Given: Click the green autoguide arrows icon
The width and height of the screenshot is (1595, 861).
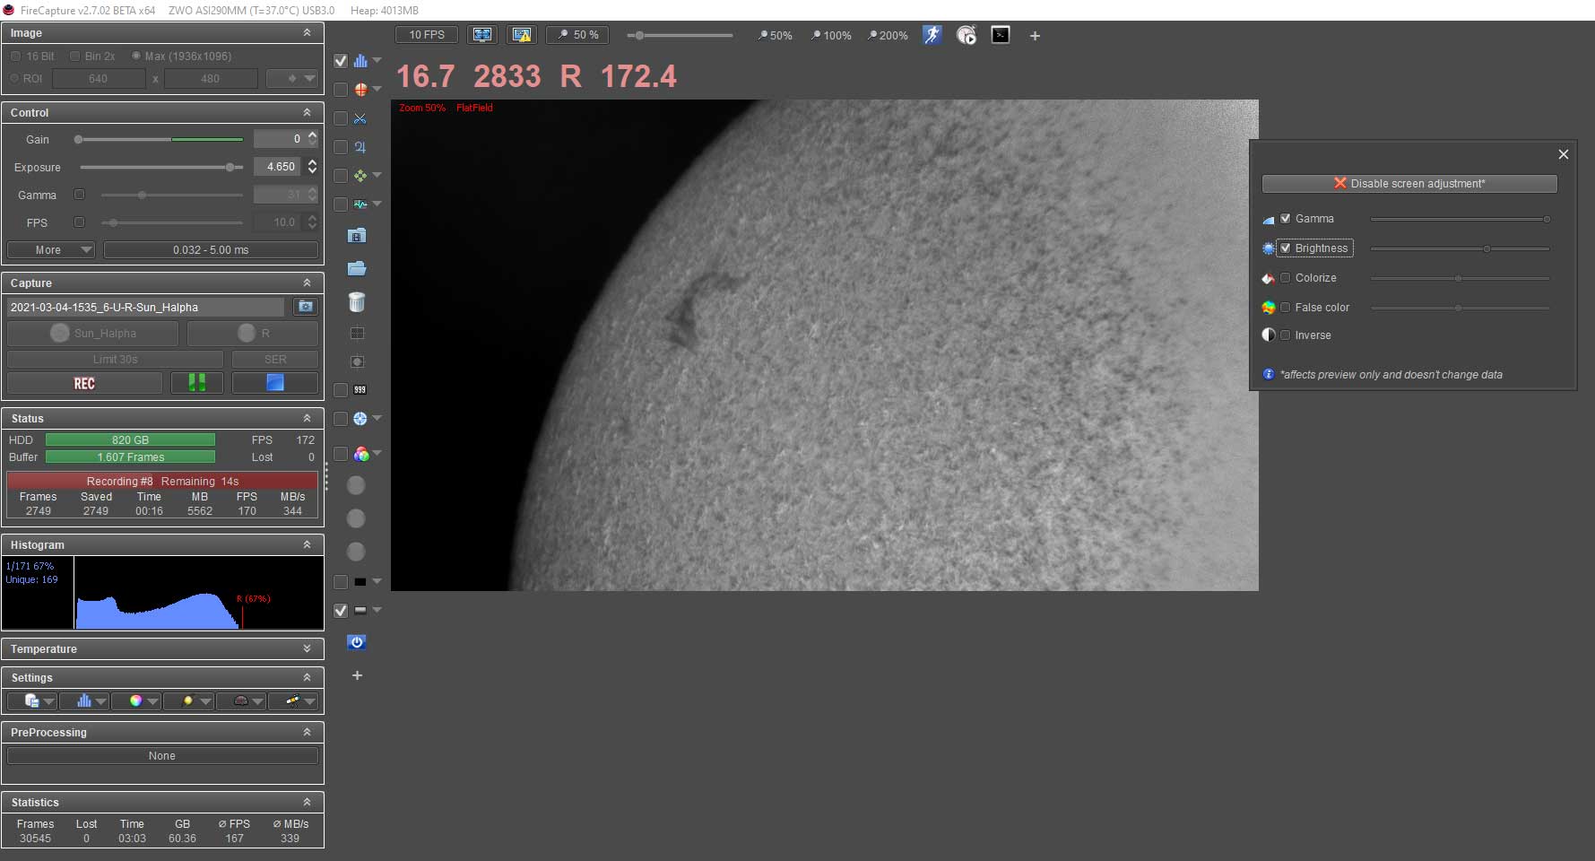Looking at the screenshot, I should [x=360, y=176].
